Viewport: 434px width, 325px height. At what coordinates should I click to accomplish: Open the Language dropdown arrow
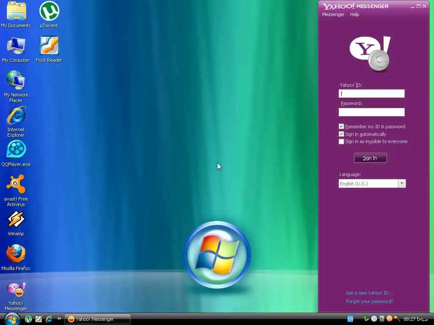[x=402, y=184]
